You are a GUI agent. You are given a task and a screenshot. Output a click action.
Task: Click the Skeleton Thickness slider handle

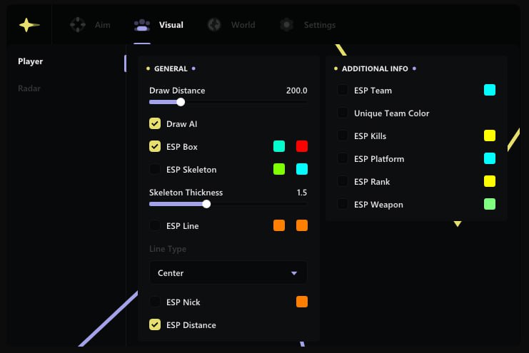206,204
